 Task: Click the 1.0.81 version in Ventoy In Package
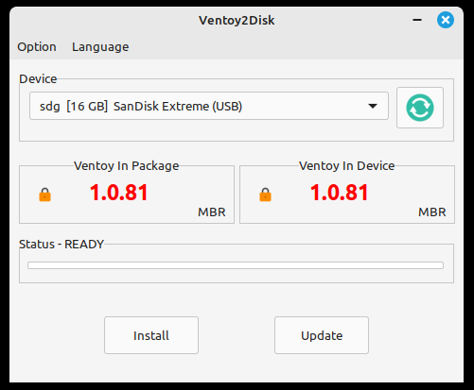pyautogui.click(x=119, y=193)
